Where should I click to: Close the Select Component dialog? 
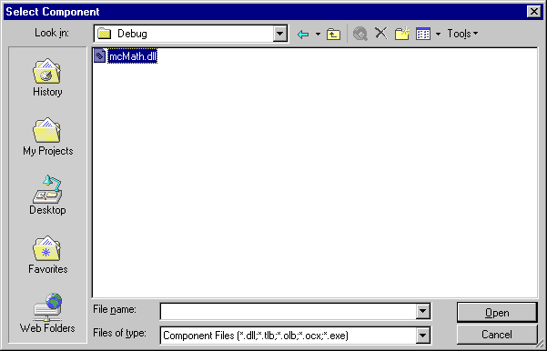534,12
